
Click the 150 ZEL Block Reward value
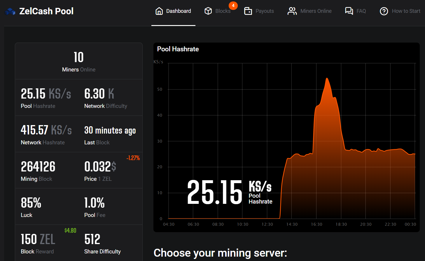pyautogui.click(x=38, y=239)
